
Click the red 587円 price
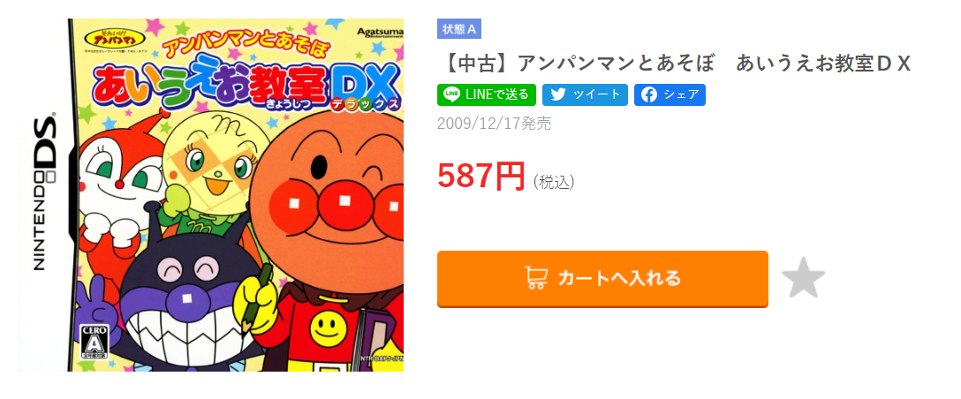pyautogui.click(x=481, y=176)
